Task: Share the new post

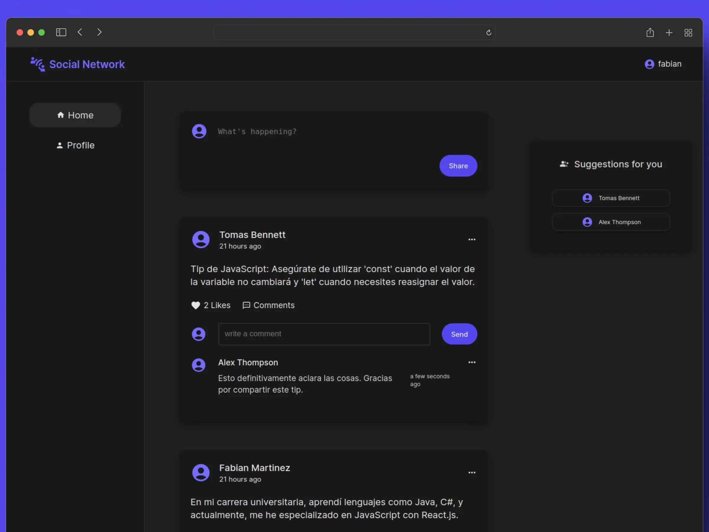Action: pos(458,166)
